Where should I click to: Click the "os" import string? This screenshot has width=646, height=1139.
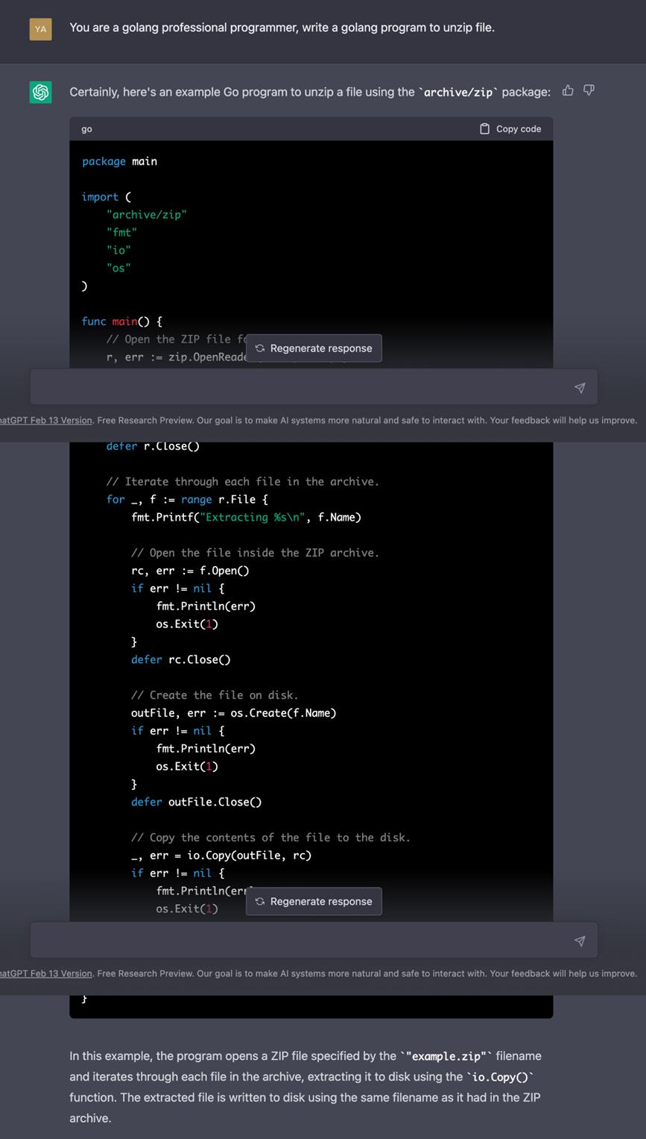click(x=118, y=268)
